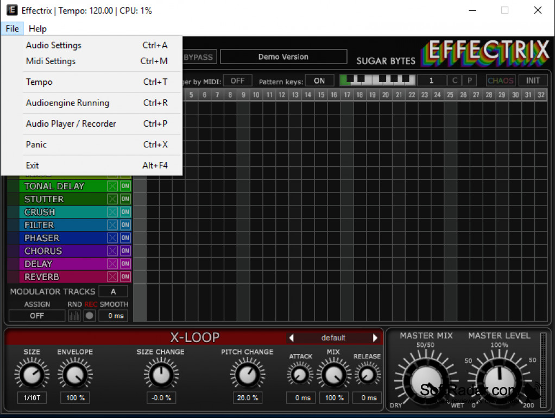This screenshot has width=555, height=418.
Task: Toggle FILTER ON switch
Action: click(x=125, y=225)
